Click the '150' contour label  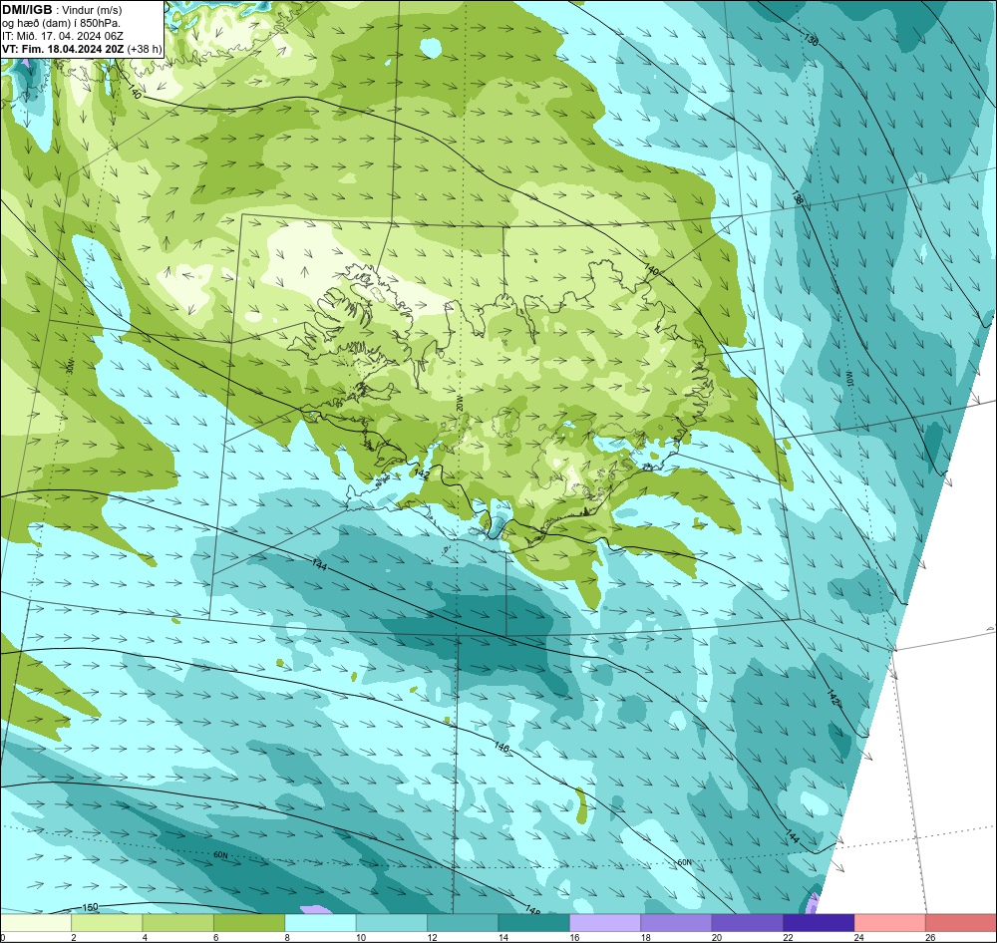click(91, 907)
